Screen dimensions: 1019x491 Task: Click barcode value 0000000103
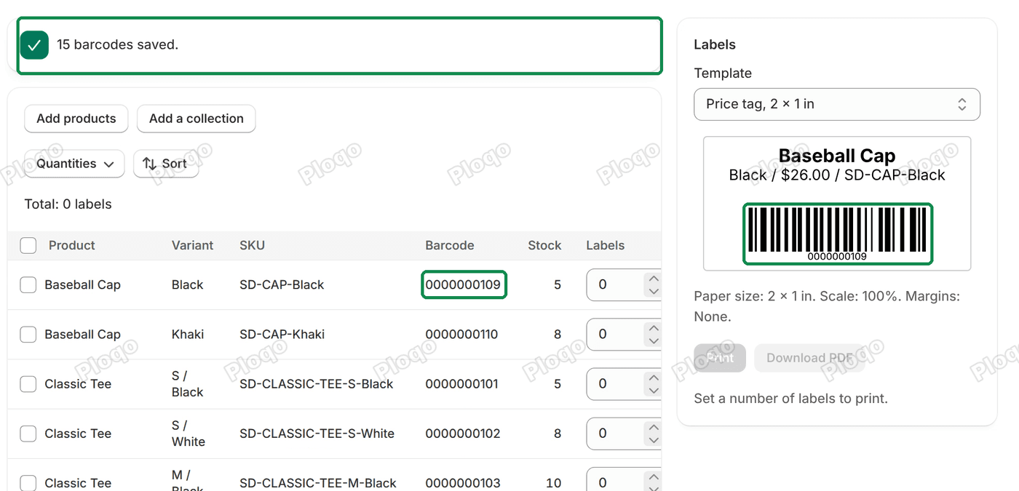pos(463,483)
